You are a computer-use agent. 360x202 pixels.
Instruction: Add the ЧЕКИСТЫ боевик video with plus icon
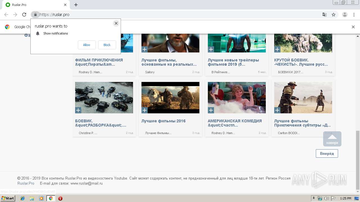point(277,49)
